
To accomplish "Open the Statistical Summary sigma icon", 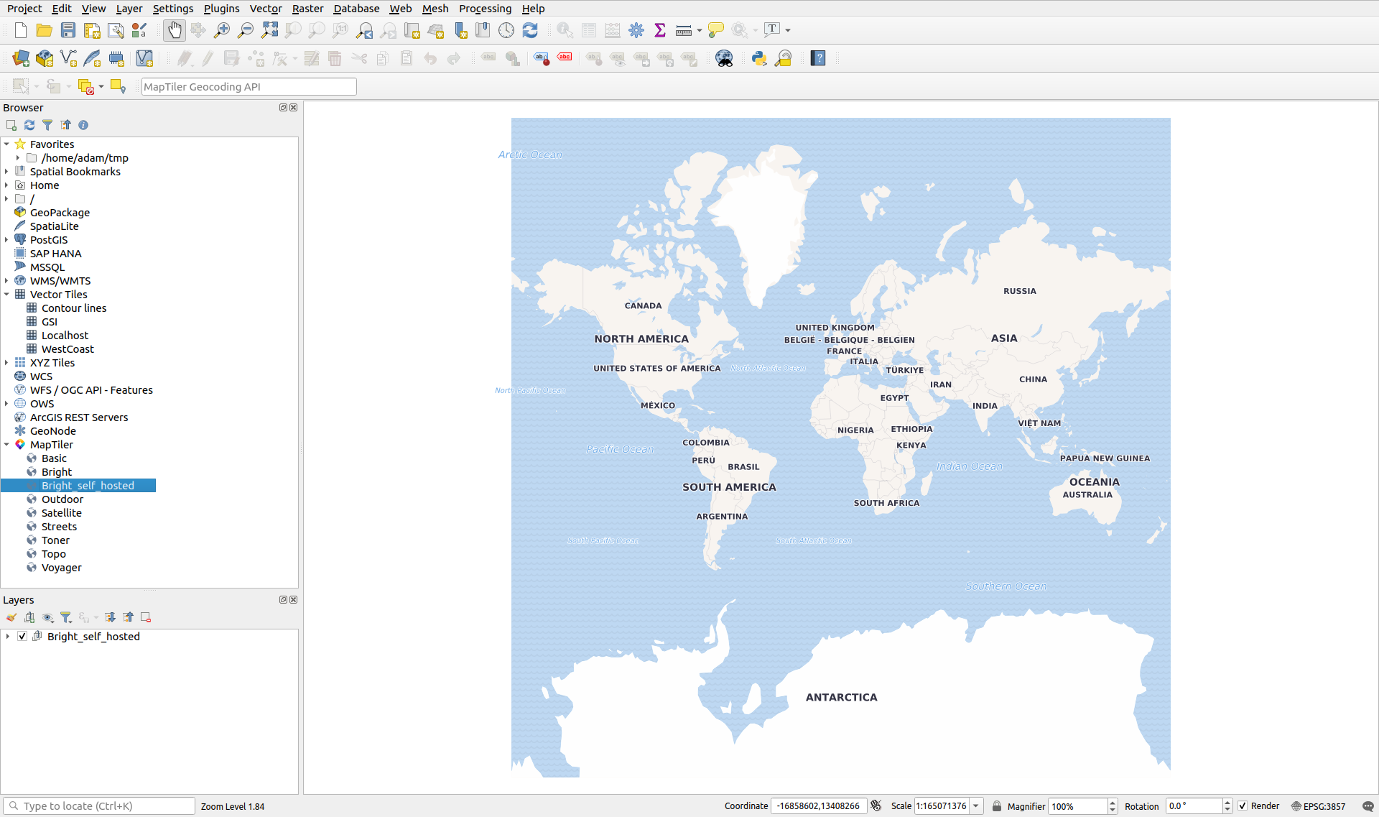I will coord(660,30).
